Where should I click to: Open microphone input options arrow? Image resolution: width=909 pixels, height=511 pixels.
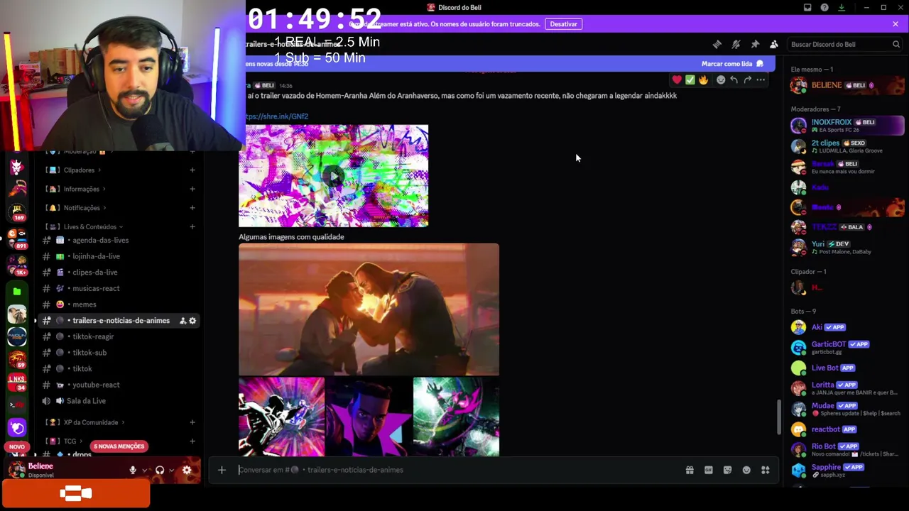point(144,470)
